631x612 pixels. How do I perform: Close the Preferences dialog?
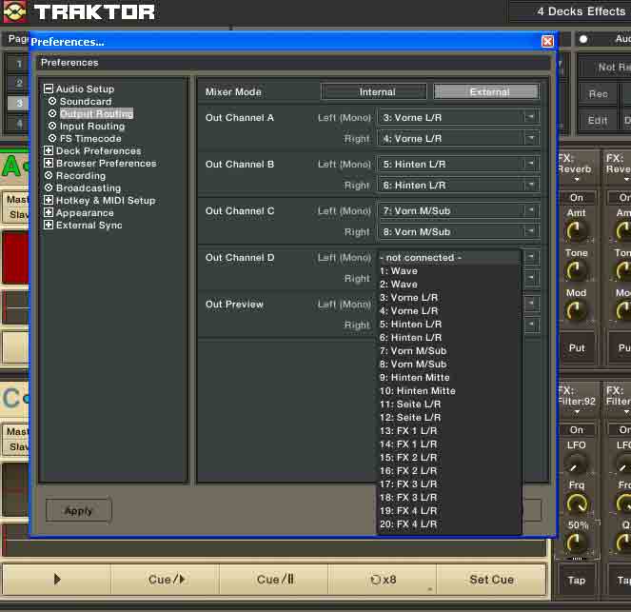547,41
